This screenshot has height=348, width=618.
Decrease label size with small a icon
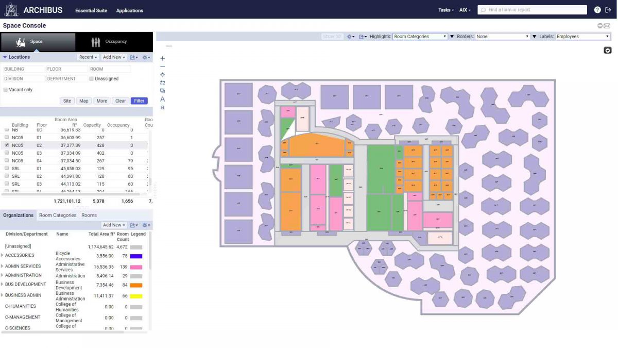pos(163,107)
